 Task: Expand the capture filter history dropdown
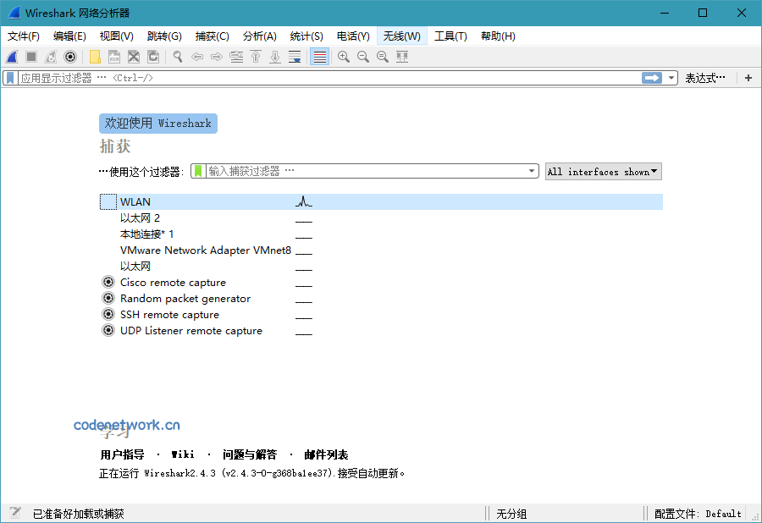(532, 170)
